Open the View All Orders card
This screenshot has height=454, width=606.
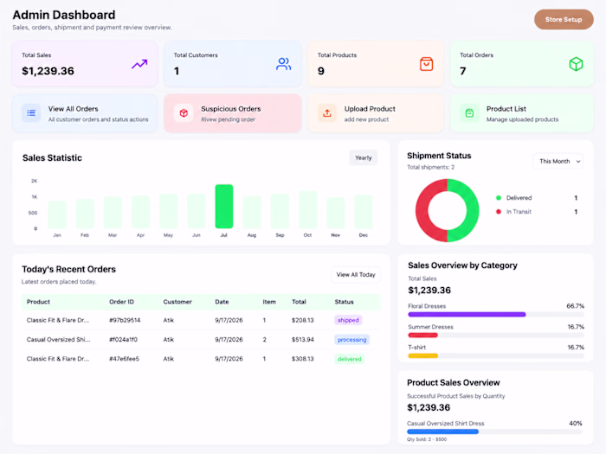coord(85,113)
